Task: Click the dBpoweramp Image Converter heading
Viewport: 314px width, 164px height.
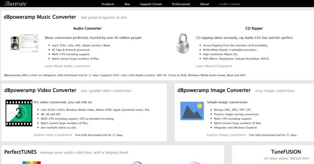Action: point(214,90)
